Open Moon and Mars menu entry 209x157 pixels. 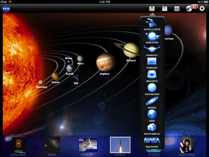tap(152, 89)
